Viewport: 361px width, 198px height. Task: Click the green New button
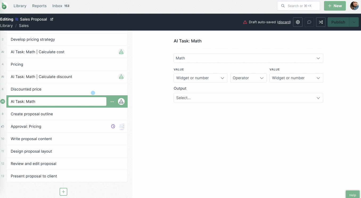point(335,6)
